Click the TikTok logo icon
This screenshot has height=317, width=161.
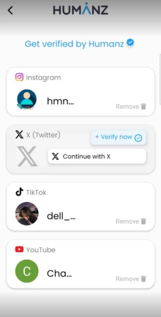pyautogui.click(x=19, y=192)
